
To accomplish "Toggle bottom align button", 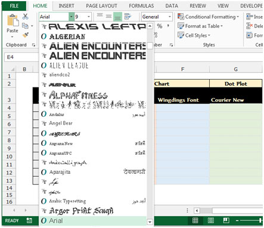I will pyautogui.click(x=117, y=17).
